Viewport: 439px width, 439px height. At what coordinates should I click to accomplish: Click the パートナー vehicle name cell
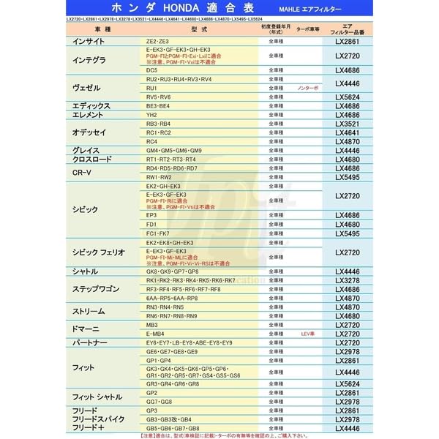(x=91, y=342)
